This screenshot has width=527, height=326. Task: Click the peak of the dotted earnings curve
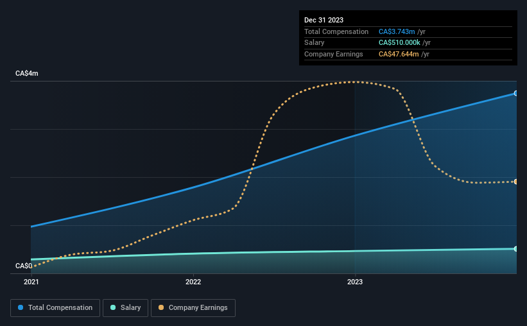355,81
